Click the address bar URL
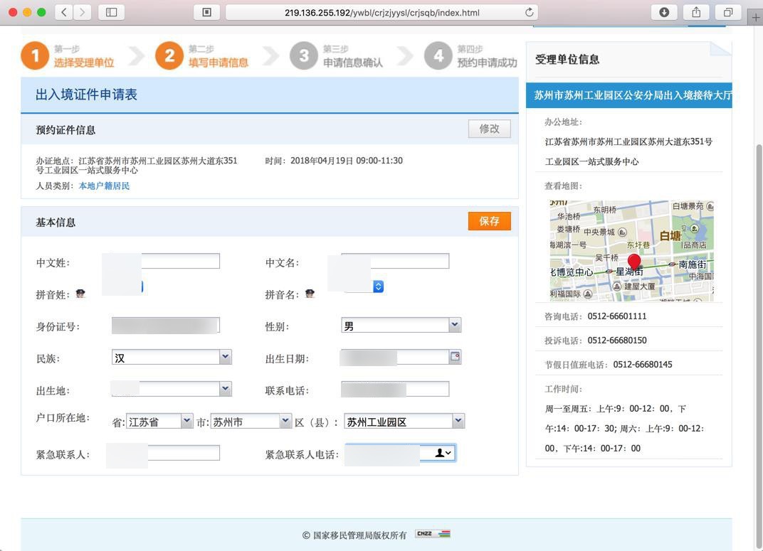The width and height of the screenshot is (763, 551). (x=382, y=13)
